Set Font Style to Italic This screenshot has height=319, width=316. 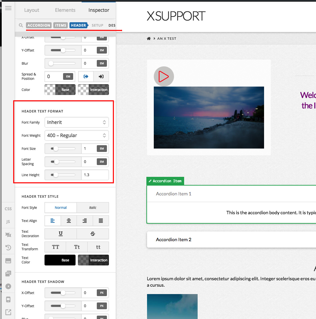tap(93, 208)
